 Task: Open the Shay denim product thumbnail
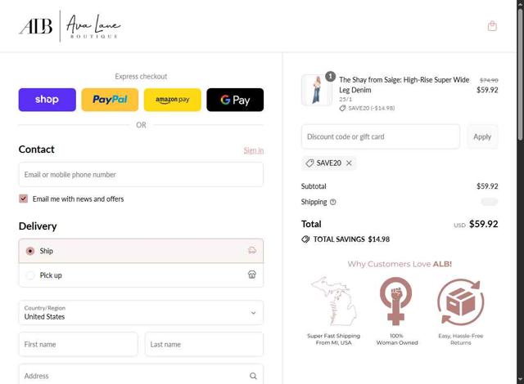click(317, 90)
